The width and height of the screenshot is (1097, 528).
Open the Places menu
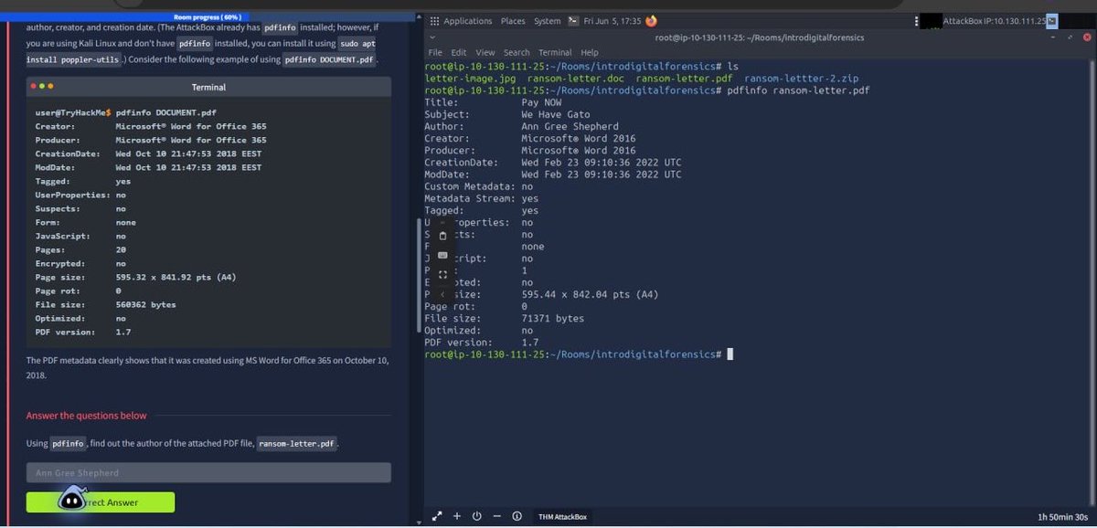pos(513,21)
